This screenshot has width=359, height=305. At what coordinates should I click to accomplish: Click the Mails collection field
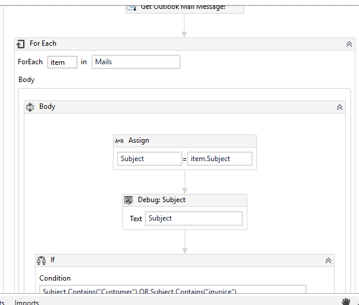[136, 62]
